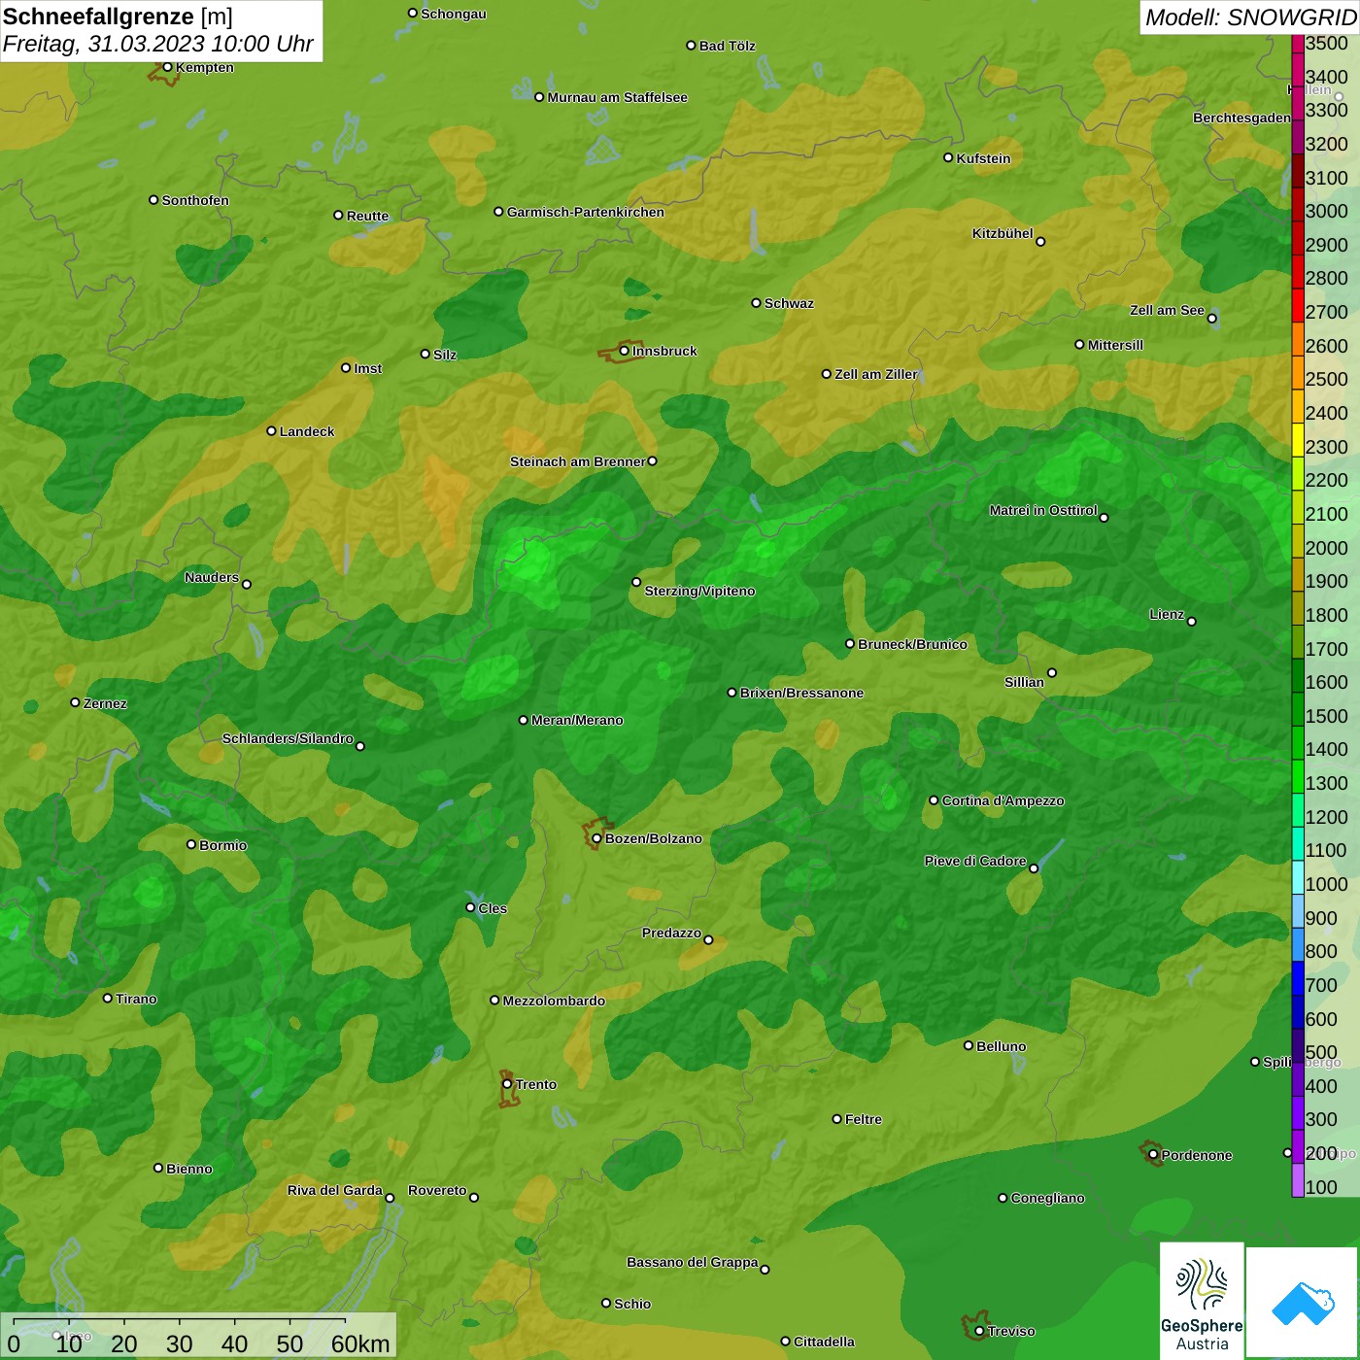Select the Belluno location marker
This screenshot has width=1360, height=1360.
click(968, 1045)
